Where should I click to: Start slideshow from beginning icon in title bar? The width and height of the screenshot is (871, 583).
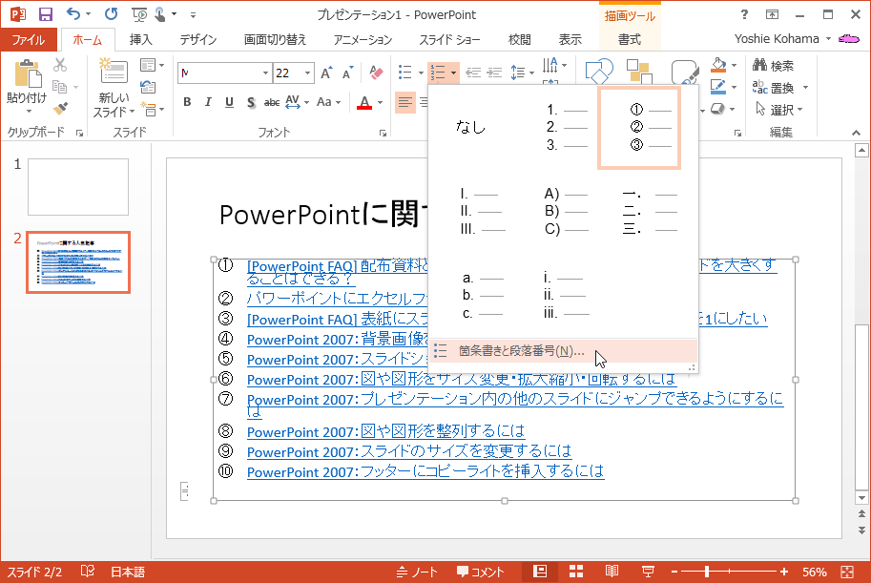[139, 15]
